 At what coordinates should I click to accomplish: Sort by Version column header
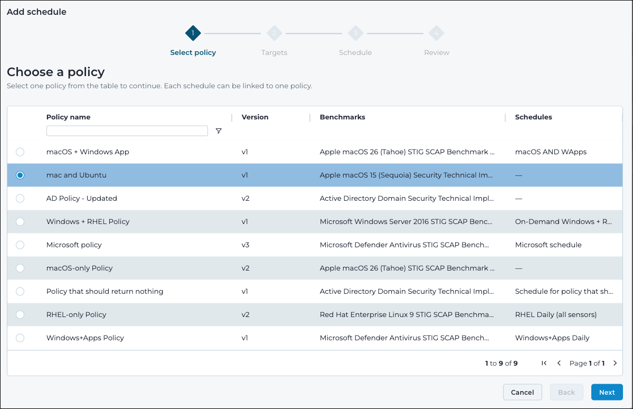tap(255, 117)
